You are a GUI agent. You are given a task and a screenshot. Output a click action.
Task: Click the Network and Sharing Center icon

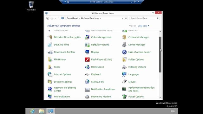point(50,89)
